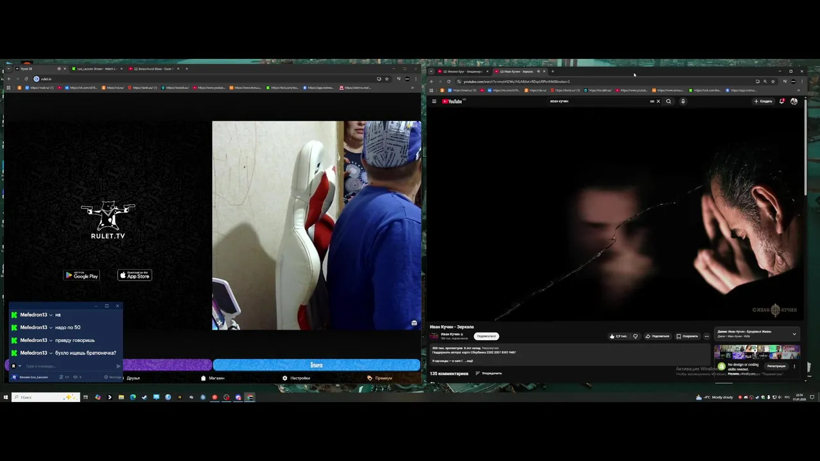Bookmark rulet.tv page with star icon
Screen dimensions: 820x461
point(386,79)
